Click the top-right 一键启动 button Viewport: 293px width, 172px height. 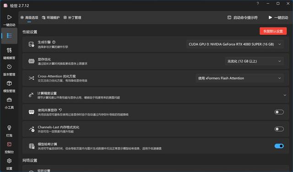pyautogui.click(x=278, y=17)
